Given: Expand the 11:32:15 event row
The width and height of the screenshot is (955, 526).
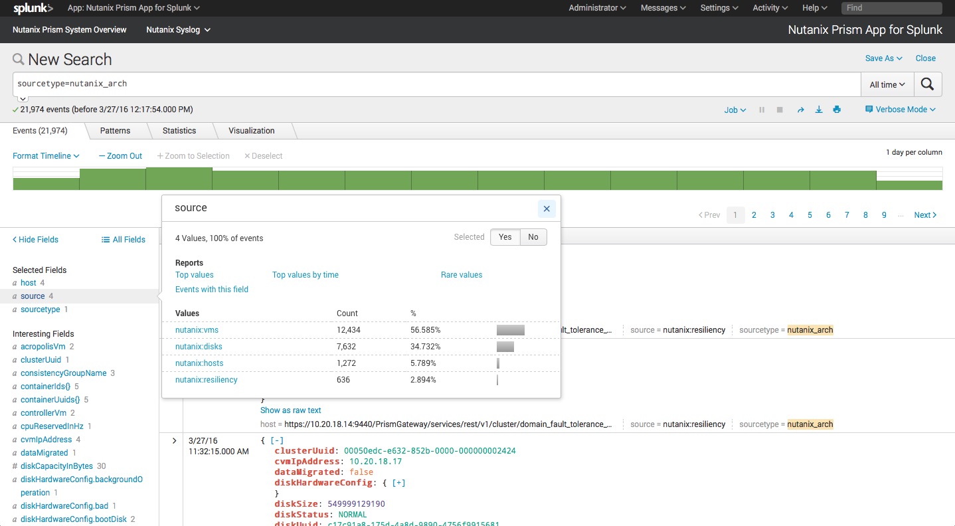Looking at the screenshot, I should [174, 440].
